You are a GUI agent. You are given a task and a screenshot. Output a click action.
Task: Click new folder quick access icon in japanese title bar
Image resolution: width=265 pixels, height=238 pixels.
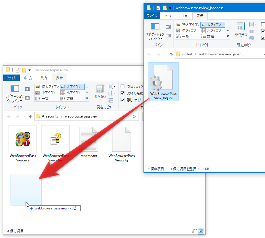point(165,8)
